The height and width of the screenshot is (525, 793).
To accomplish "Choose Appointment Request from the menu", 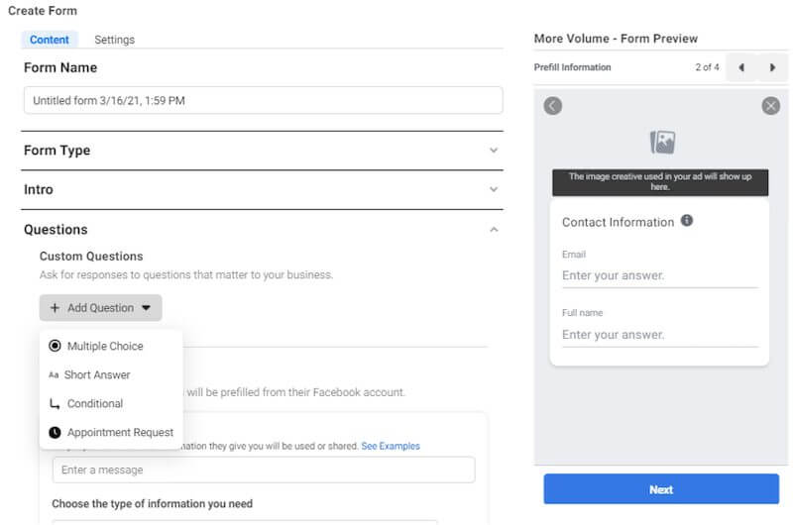I will [119, 433].
